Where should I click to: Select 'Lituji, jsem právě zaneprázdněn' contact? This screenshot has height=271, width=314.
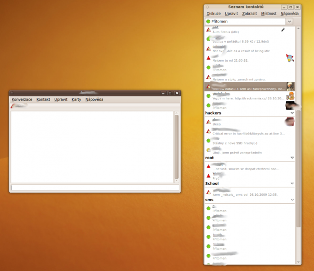[250, 150]
